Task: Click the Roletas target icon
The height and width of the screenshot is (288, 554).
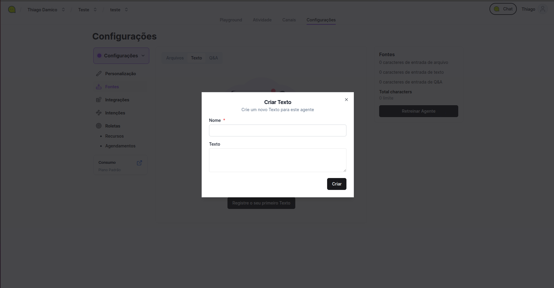Action: tap(99, 126)
